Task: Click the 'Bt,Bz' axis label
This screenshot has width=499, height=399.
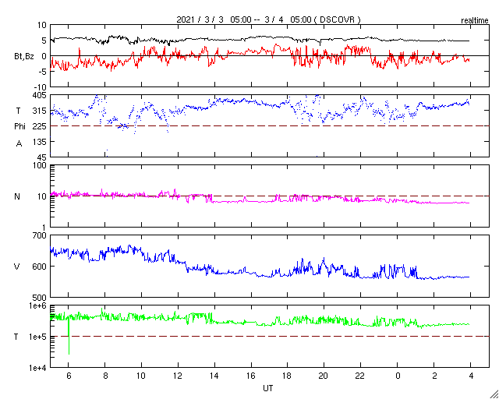Action: pos(24,57)
